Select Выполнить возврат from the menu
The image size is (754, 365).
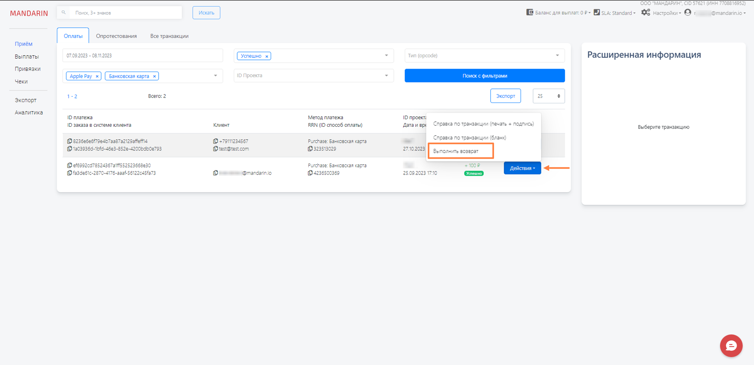pos(456,151)
